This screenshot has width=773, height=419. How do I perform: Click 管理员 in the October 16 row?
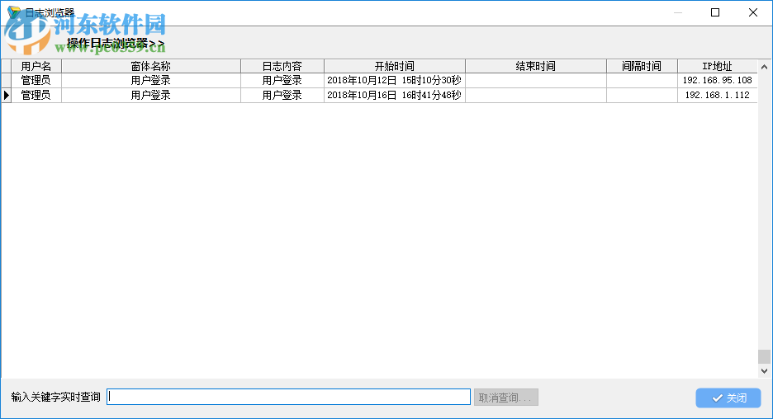[36, 95]
